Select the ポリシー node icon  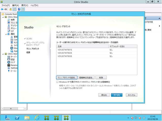click(9, 28)
